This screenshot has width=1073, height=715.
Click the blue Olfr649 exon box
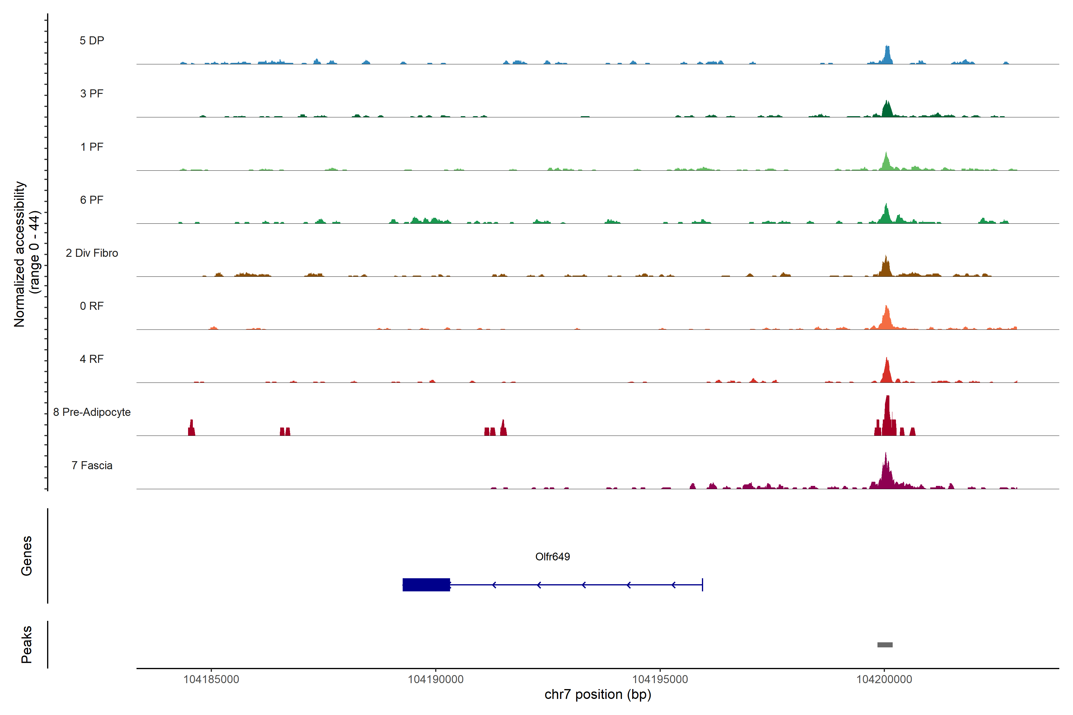(x=426, y=585)
